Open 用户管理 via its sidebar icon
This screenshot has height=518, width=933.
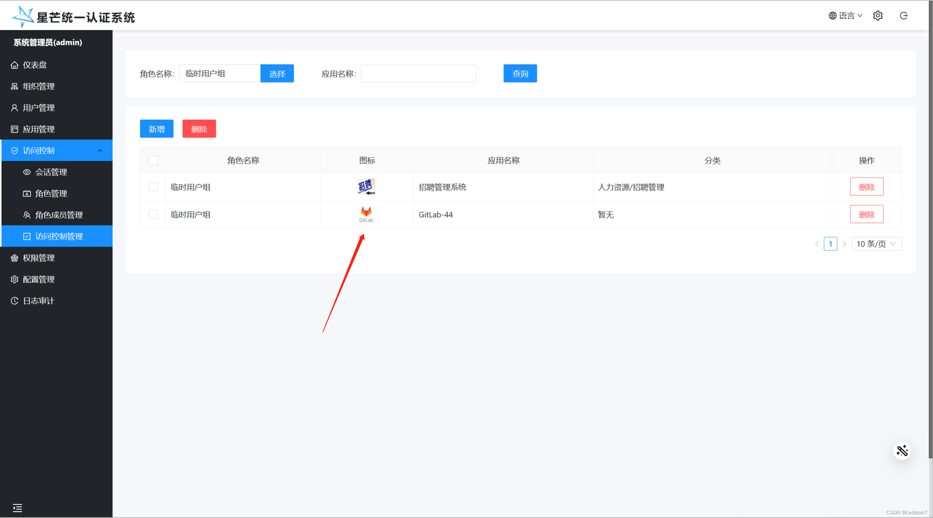click(x=14, y=107)
